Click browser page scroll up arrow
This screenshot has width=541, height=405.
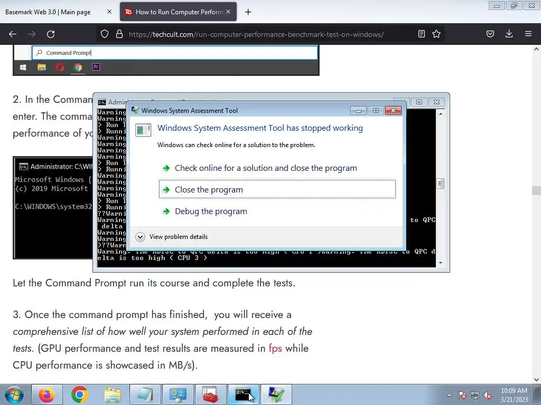pyautogui.click(x=536, y=49)
